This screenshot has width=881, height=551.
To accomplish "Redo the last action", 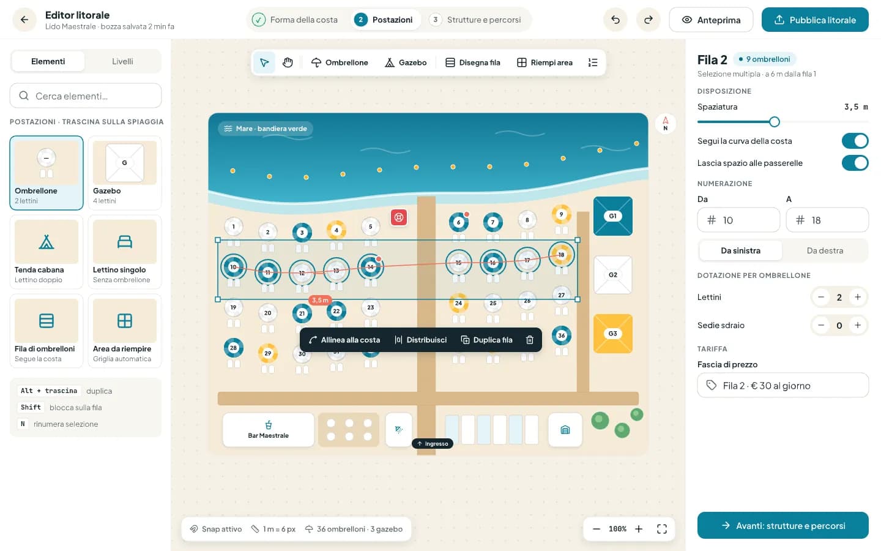I will (x=649, y=20).
